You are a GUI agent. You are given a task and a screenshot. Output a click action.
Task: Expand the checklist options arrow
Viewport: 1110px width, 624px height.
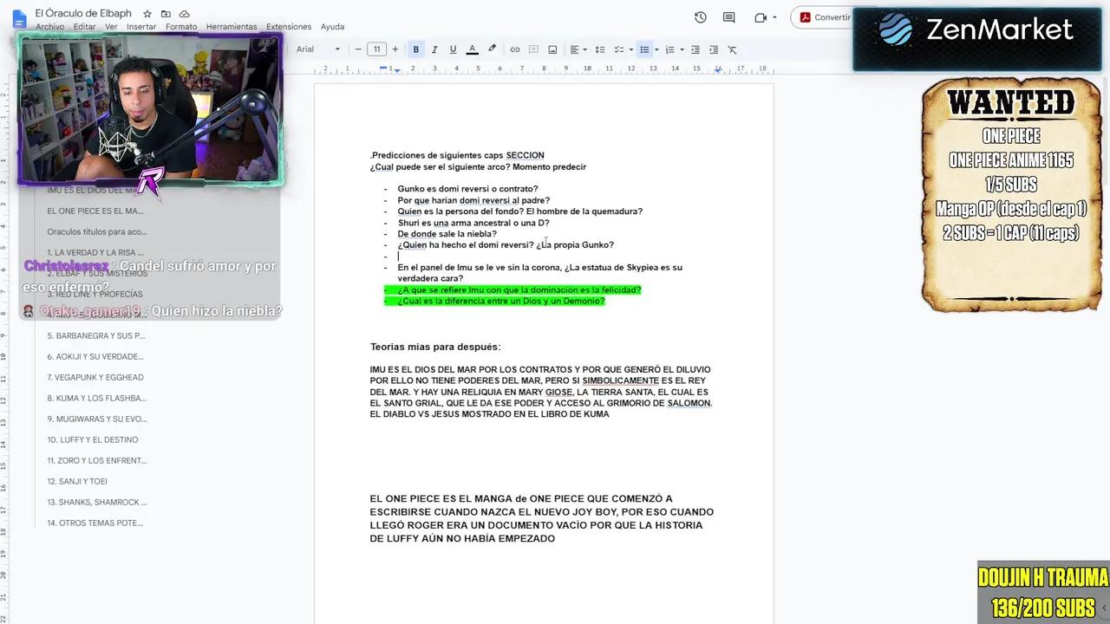[x=630, y=49]
